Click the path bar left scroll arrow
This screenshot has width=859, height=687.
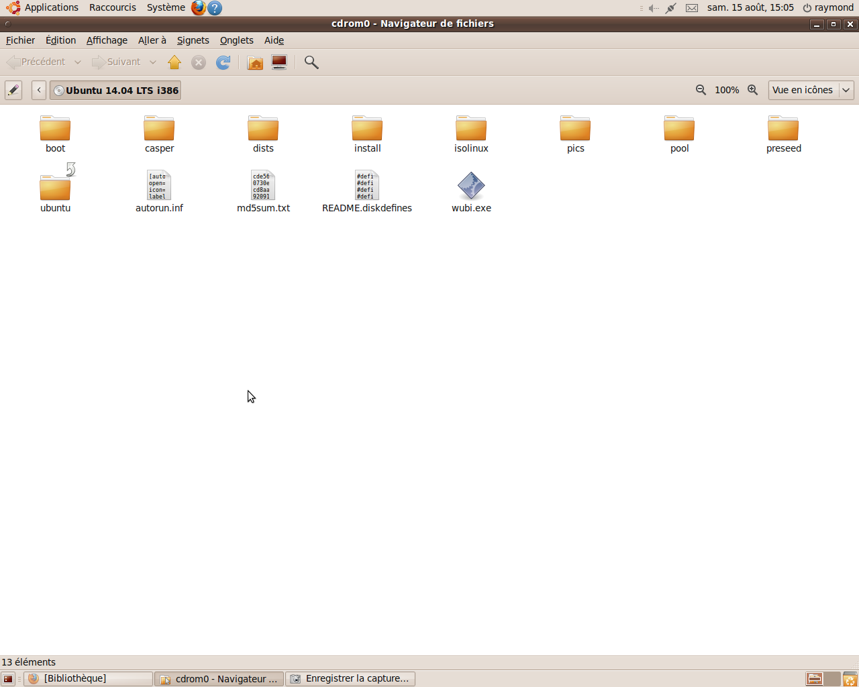tap(39, 90)
